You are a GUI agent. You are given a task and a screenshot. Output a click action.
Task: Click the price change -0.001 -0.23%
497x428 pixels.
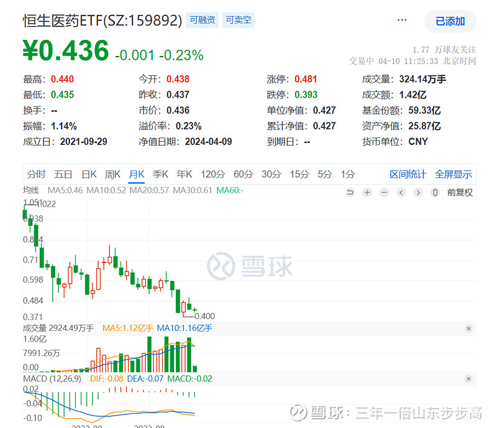pos(159,55)
